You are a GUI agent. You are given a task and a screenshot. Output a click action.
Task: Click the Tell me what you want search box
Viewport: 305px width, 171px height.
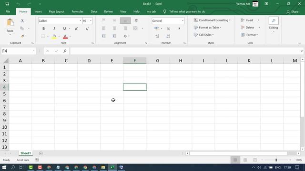187,11
